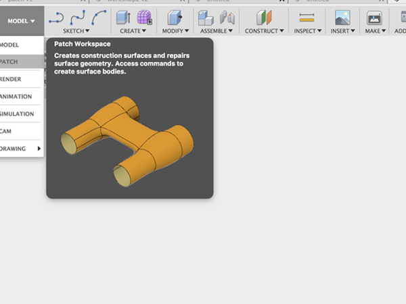Click the Joint icon in Assemble
The width and height of the screenshot is (406, 304).
[227, 18]
